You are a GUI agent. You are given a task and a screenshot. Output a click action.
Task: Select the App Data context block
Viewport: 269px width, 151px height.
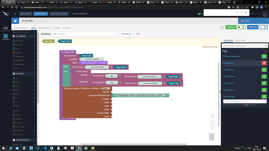[x=48, y=41]
